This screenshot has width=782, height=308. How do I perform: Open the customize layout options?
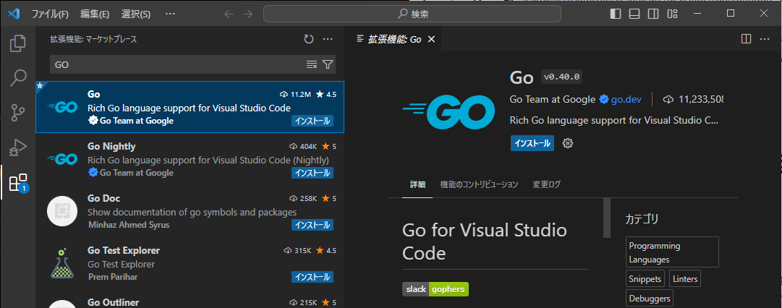[672, 14]
